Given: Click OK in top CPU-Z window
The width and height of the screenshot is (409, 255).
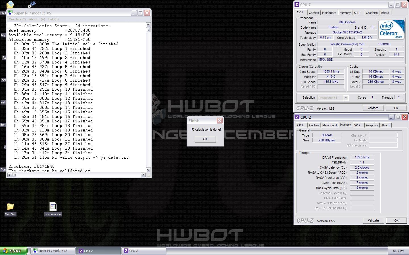Looking at the screenshot, I should pos(396,108).
